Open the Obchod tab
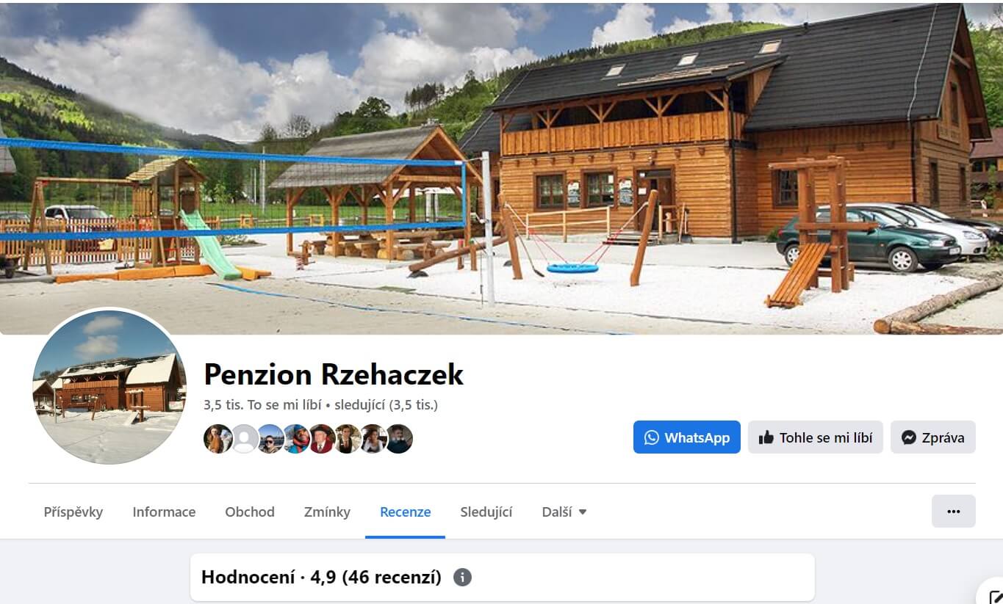 (x=250, y=512)
